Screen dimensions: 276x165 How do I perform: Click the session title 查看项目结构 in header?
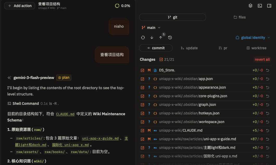tap(49, 4)
